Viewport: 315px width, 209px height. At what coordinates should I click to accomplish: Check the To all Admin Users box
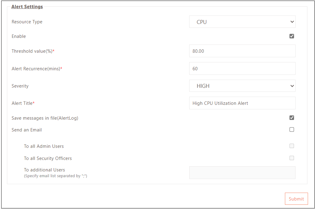(292, 146)
